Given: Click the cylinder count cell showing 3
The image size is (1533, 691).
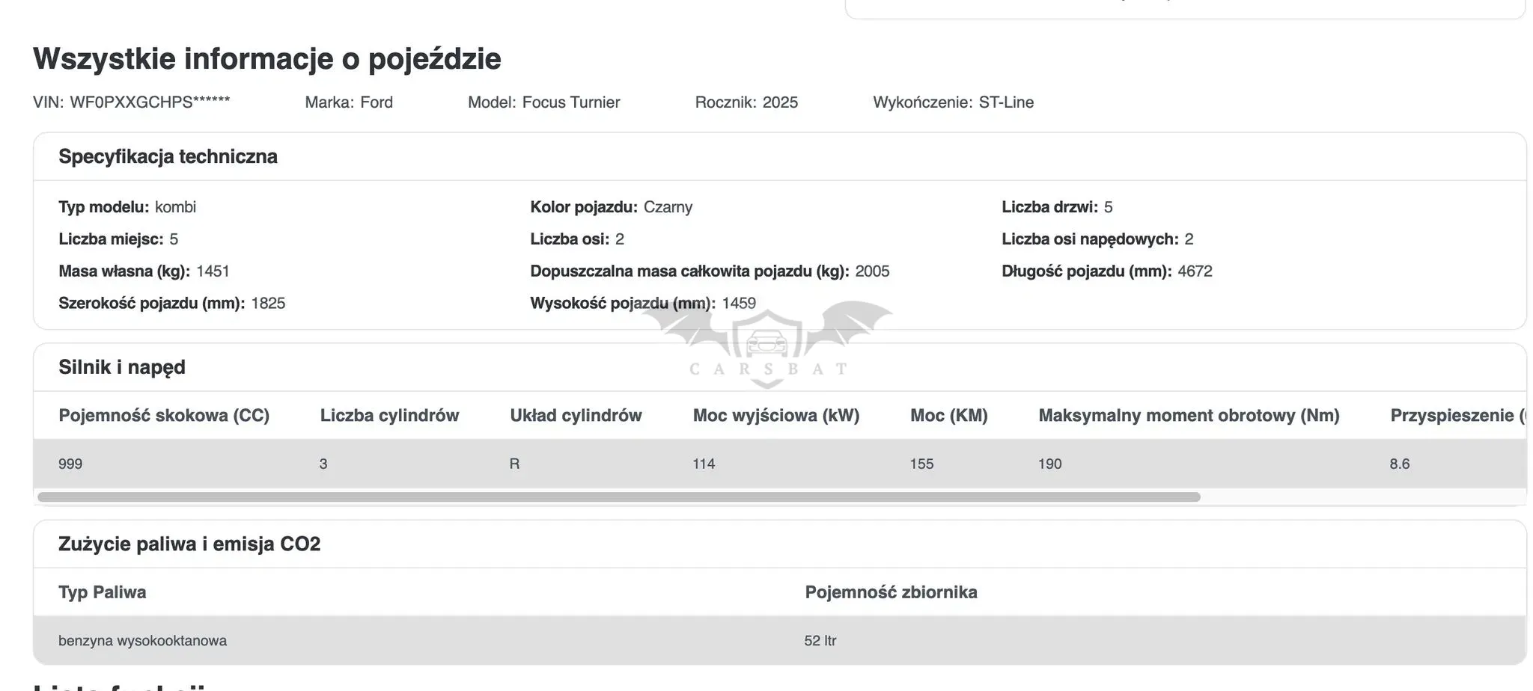Looking at the screenshot, I should [x=323, y=464].
